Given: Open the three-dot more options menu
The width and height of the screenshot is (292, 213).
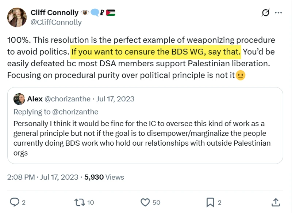Looking at the screenshot, I should pyautogui.click(x=278, y=13).
